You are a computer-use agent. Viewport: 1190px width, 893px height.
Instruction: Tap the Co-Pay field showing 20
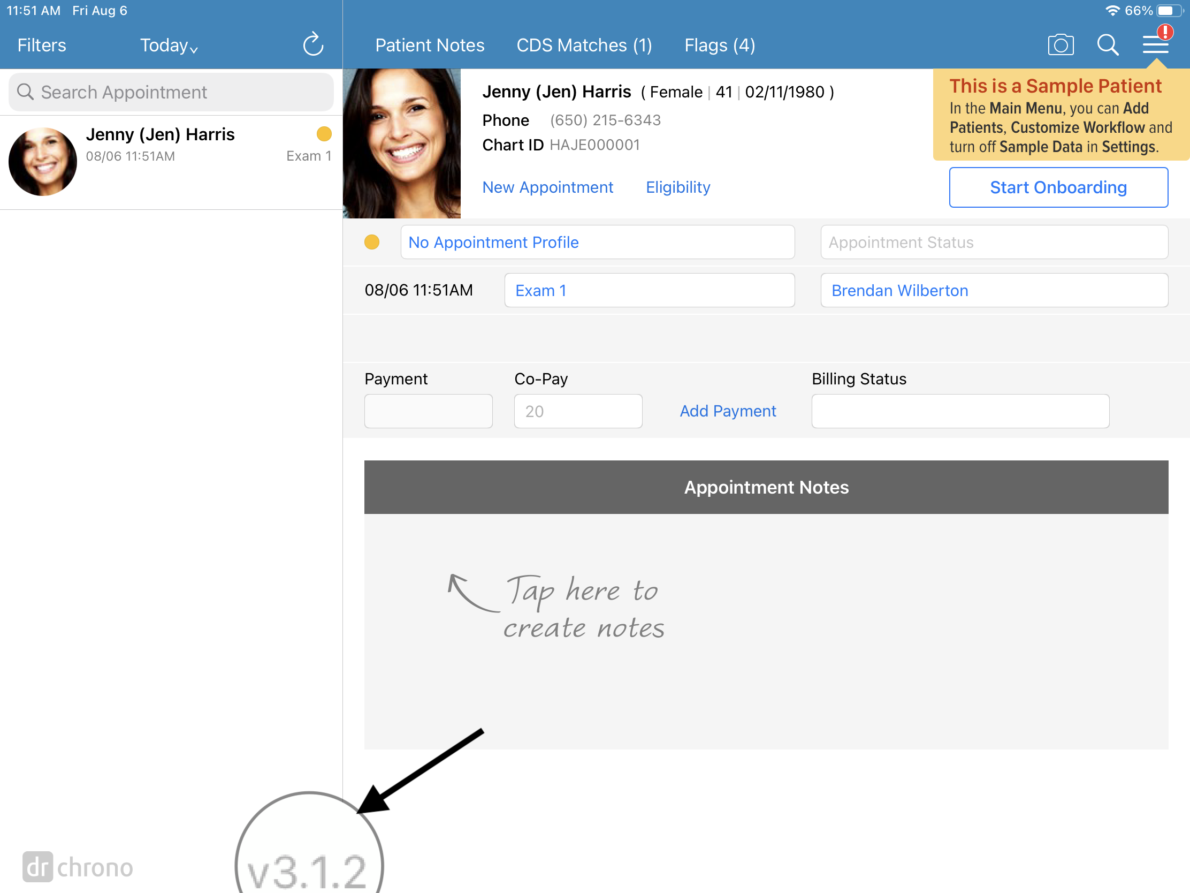[578, 411]
